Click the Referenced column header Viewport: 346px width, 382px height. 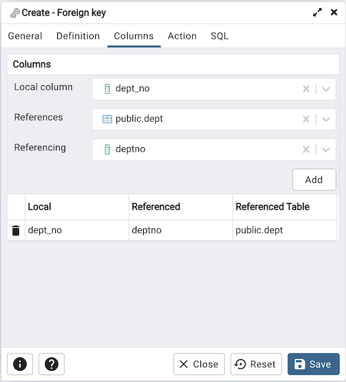[x=180, y=207]
